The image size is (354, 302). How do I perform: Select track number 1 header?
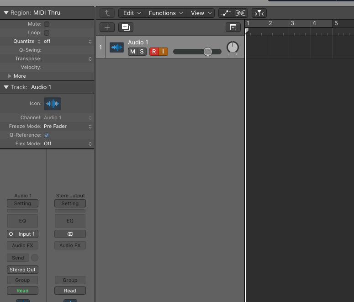100,47
